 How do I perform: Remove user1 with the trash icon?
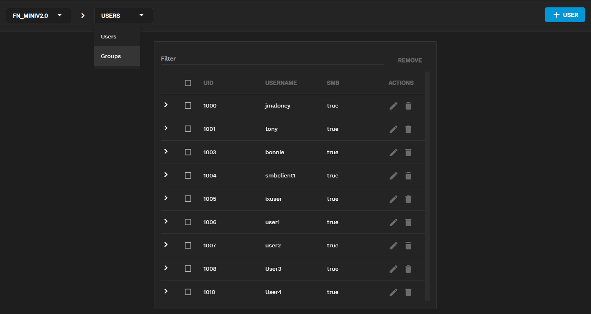click(408, 222)
